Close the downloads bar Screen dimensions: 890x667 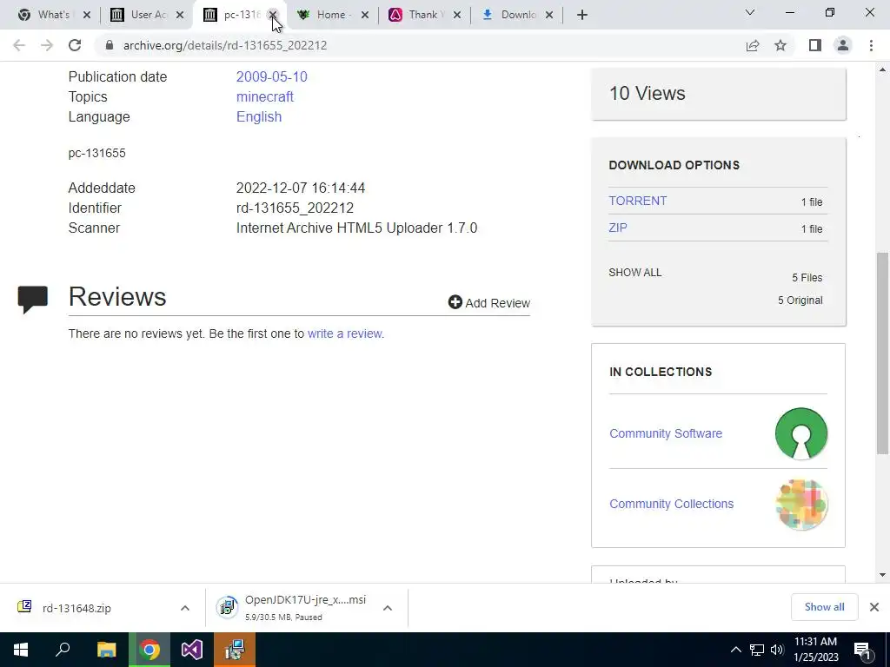[874, 607]
